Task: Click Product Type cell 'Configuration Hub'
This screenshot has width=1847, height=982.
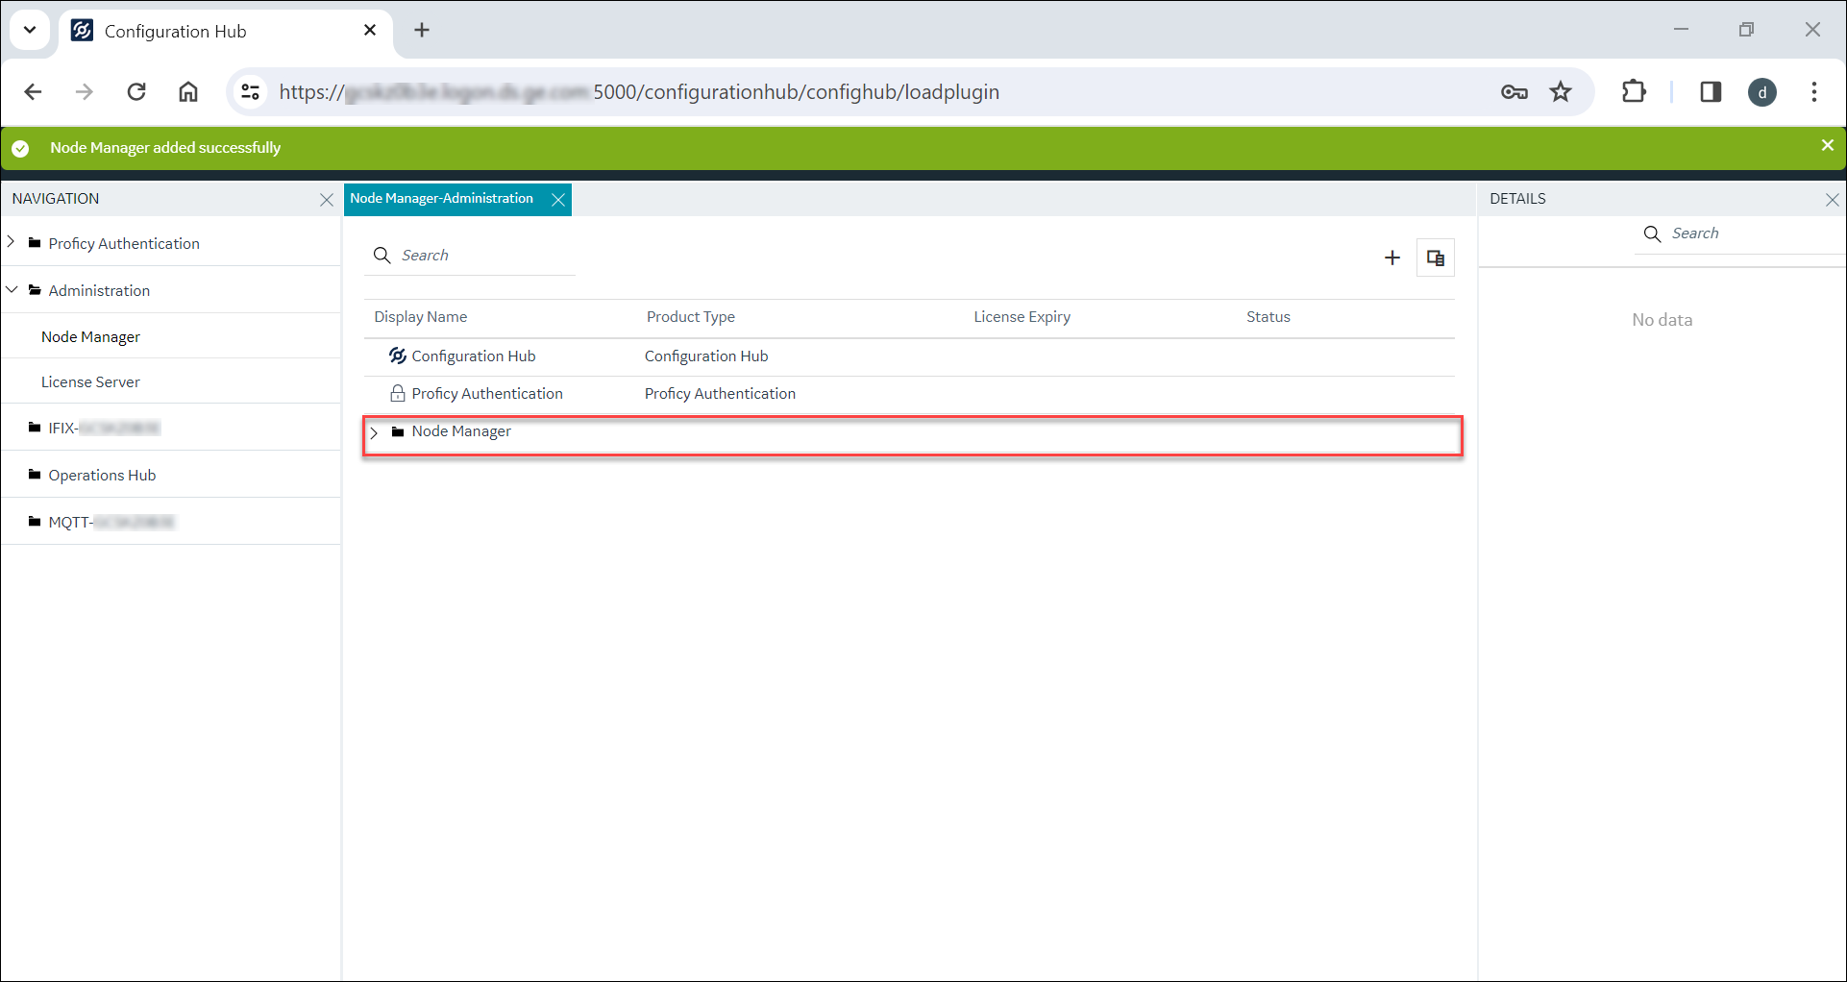Action: click(706, 356)
